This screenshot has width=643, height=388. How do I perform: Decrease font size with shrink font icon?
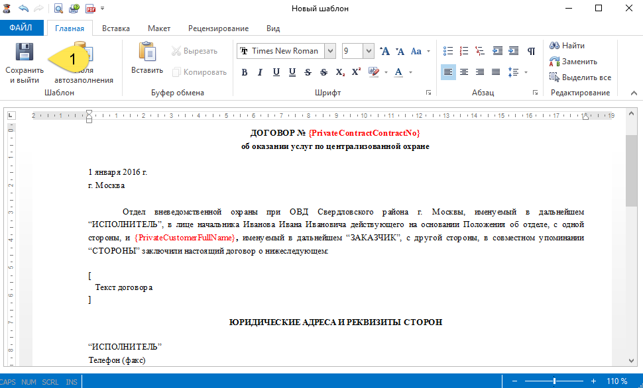400,51
